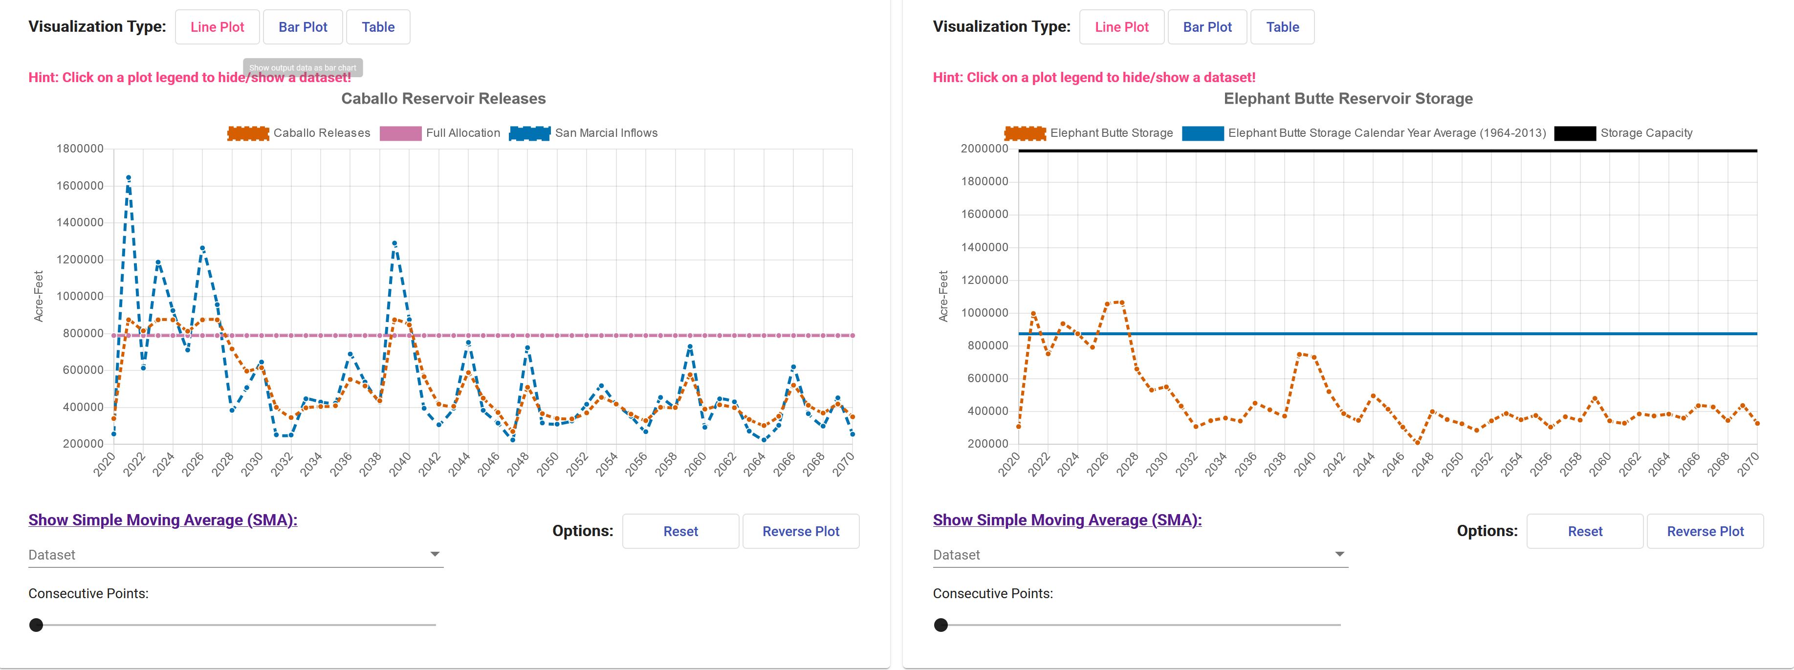Reverse the Elephant Butte Storage plot

(1706, 531)
